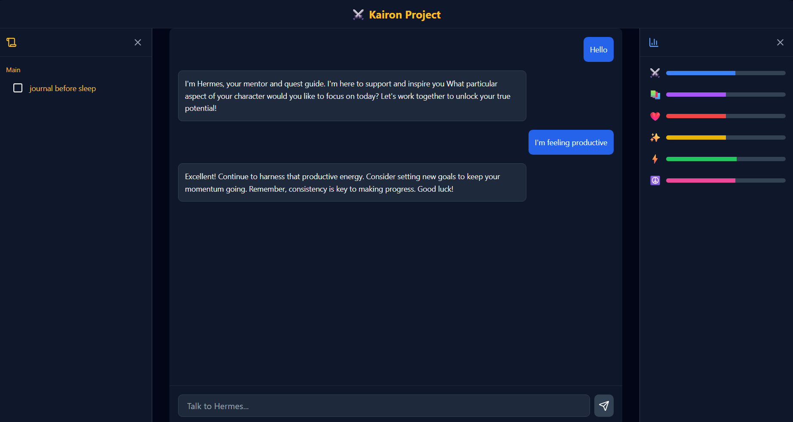Send the message with the paper plane icon
Viewport: 793px width, 422px height.
(x=604, y=405)
